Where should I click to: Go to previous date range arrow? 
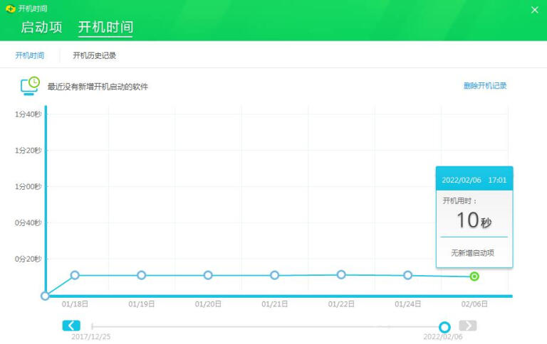point(71,326)
